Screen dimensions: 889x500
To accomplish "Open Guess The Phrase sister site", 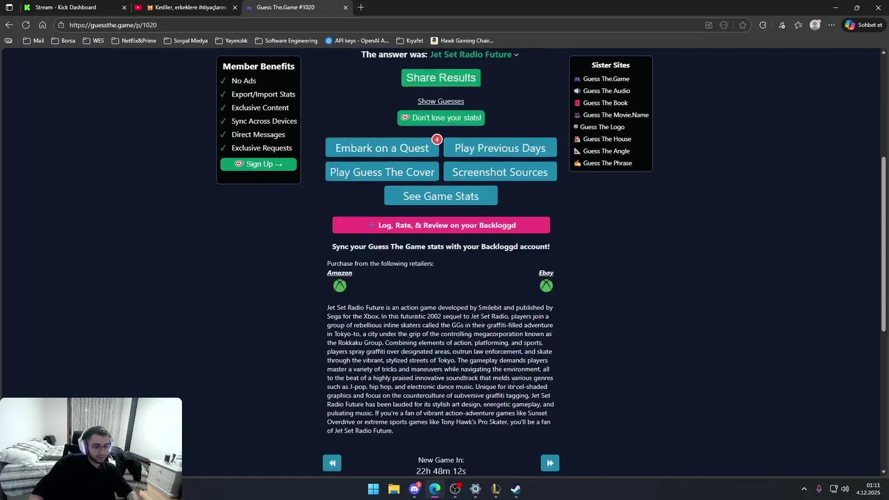I will click(x=603, y=163).
